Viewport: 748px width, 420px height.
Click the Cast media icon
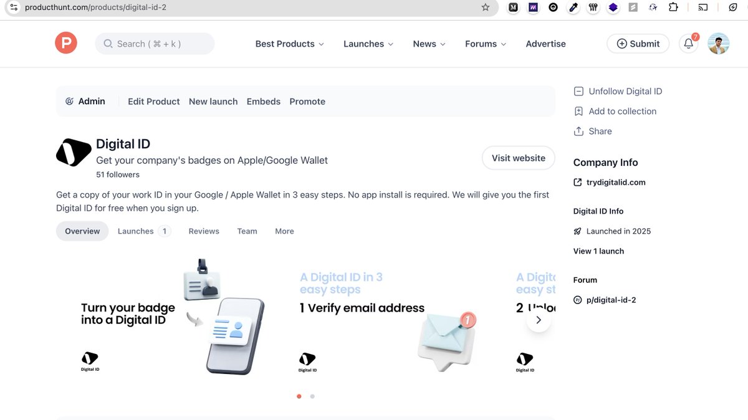coord(702,7)
